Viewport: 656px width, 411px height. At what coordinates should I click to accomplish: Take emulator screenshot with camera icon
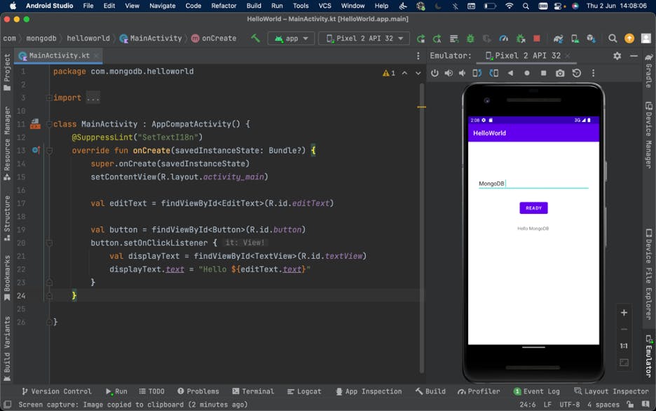560,73
